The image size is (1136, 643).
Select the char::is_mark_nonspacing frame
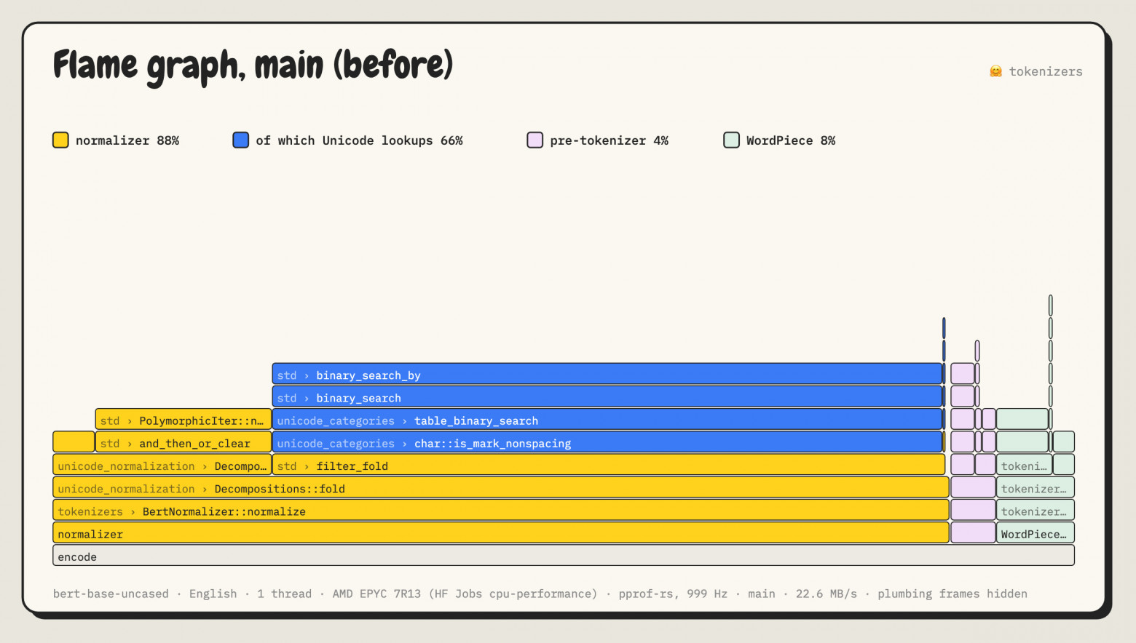point(607,442)
